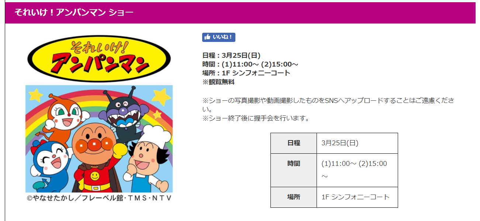Click the 握手会 notice line

(256, 118)
